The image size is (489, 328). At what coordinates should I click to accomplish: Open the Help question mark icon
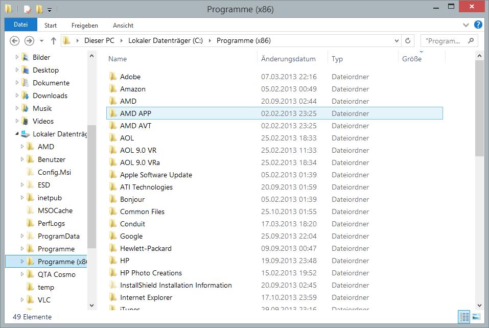[x=478, y=25]
